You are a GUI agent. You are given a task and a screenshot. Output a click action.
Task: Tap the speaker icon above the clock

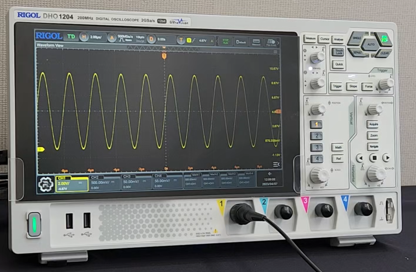pos(270,174)
